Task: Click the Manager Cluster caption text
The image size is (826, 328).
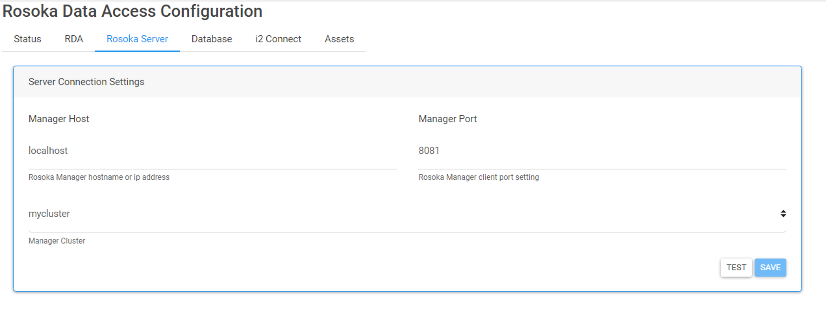Action: (57, 241)
